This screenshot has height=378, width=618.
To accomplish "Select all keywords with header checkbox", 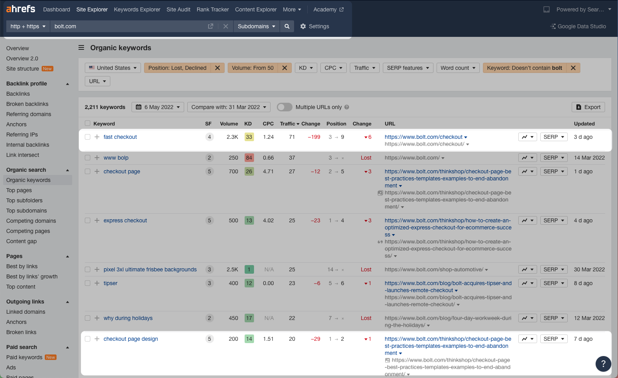I will pos(88,124).
